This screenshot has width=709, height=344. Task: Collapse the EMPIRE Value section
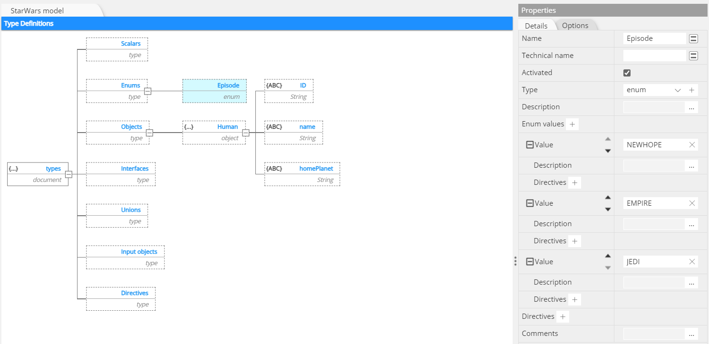(x=530, y=203)
